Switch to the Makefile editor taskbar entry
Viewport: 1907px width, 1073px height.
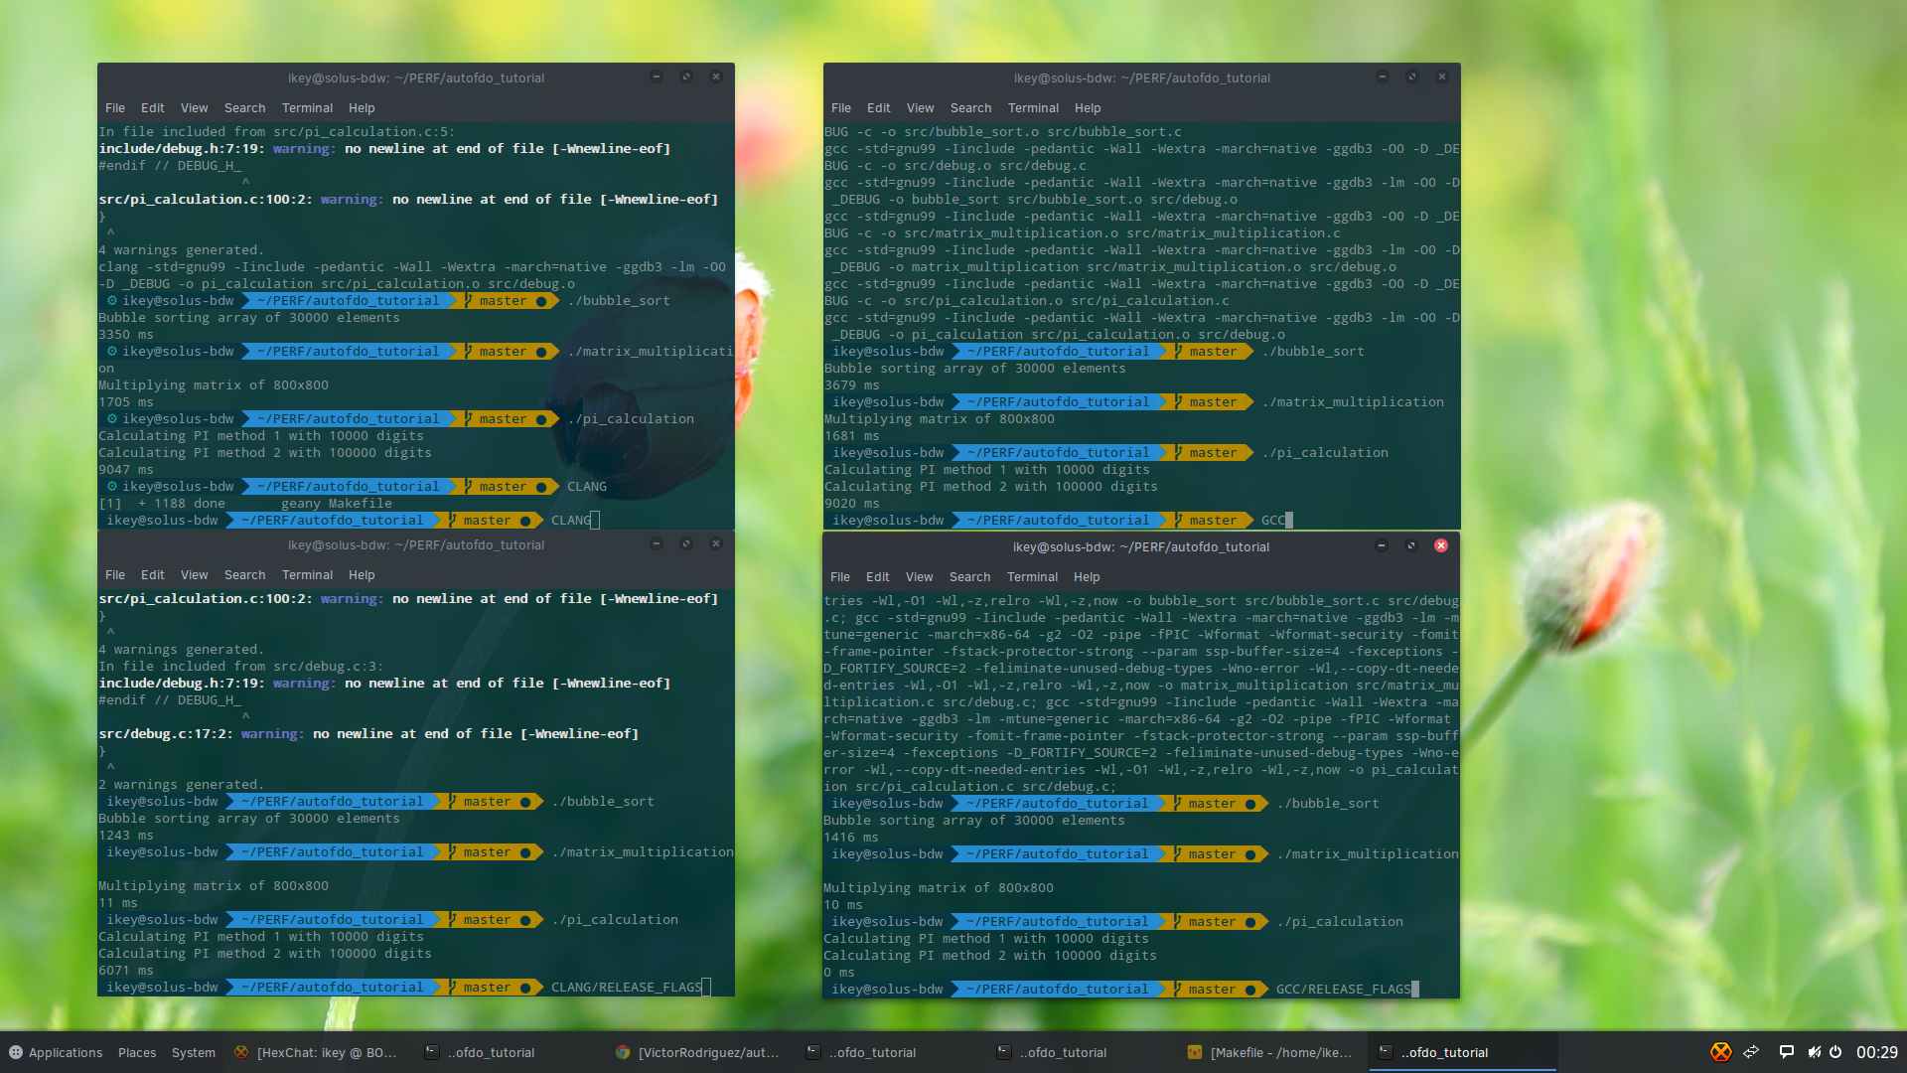(x=1270, y=1052)
